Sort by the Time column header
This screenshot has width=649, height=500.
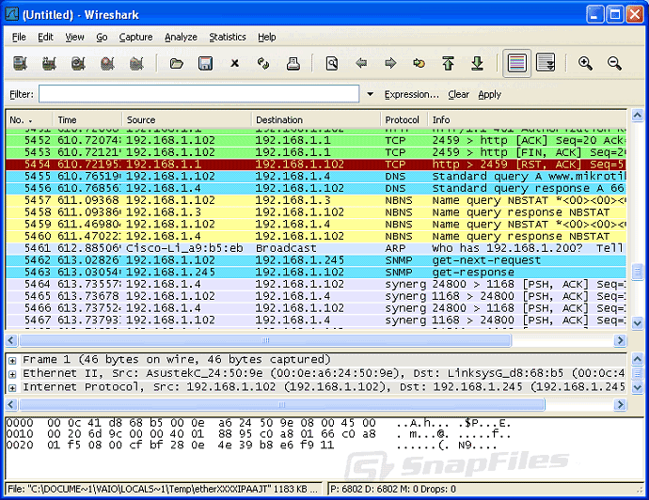point(87,120)
